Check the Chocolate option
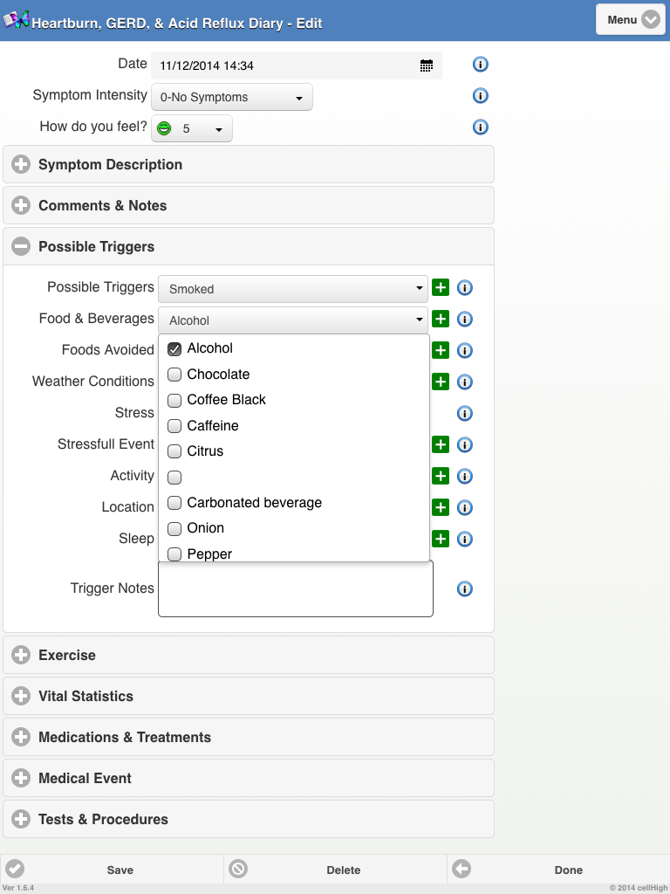This screenshot has height=894, width=670. (174, 375)
